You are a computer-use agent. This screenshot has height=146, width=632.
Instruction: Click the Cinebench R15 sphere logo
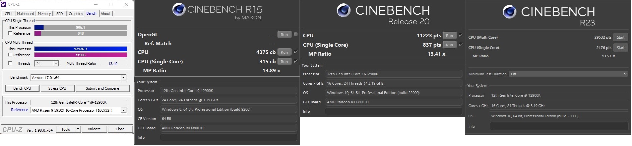(179, 10)
